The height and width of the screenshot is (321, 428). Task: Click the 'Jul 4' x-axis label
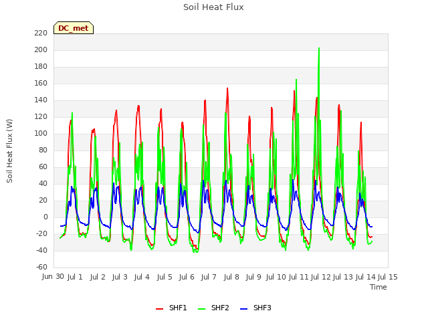[142, 277]
